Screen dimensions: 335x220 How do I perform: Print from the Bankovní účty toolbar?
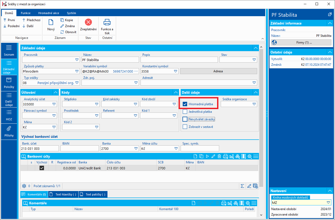coord(225,156)
